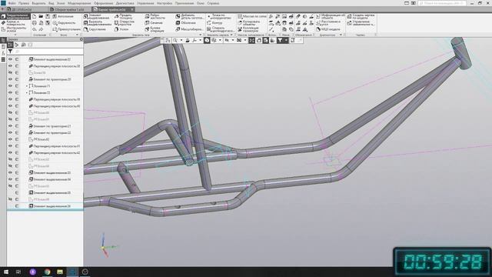Open the View menu
The height and width of the screenshot is (277, 492).
coord(52,3)
